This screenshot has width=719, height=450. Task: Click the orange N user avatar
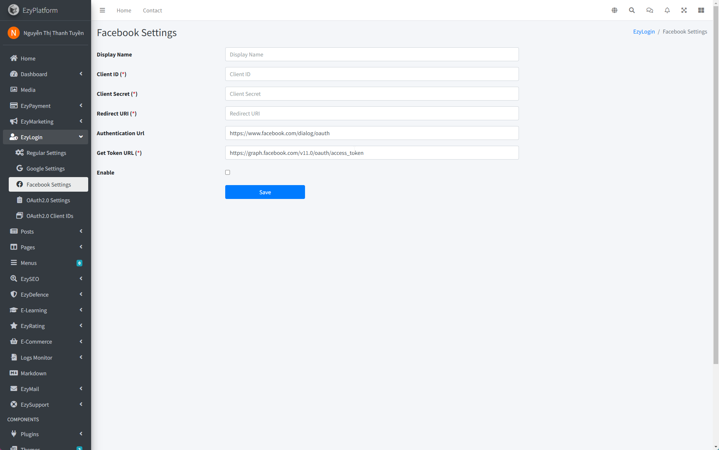coord(13,33)
